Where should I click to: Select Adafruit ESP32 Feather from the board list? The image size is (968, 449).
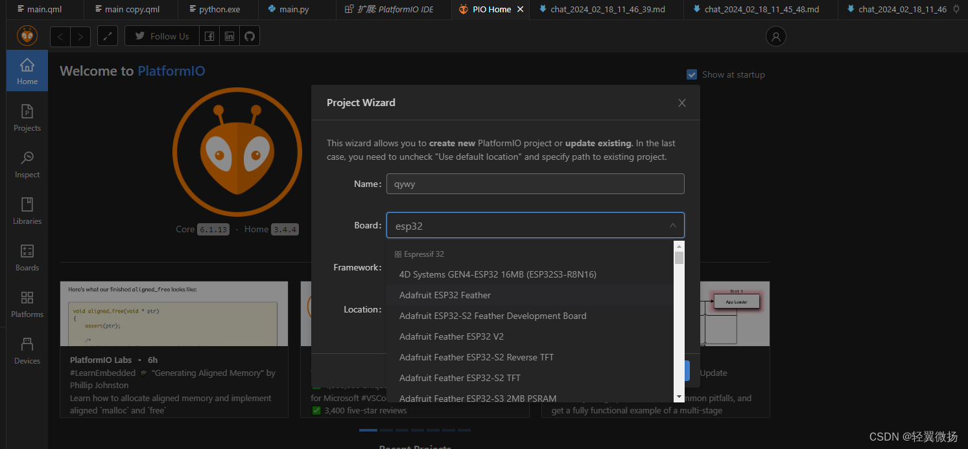coord(445,295)
